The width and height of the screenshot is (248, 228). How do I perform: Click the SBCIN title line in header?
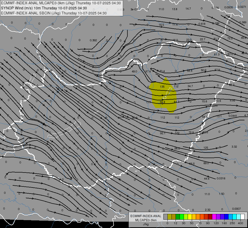click(x=54, y=13)
